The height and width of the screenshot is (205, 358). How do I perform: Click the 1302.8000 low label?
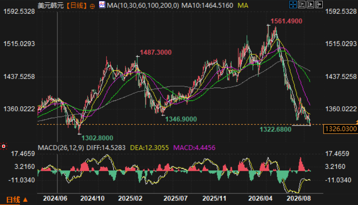(x=97, y=138)
